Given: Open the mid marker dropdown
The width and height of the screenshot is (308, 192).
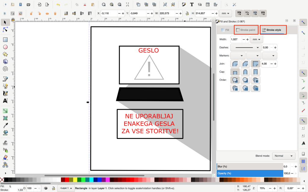Looking at the screenshot, I should 254,55.
